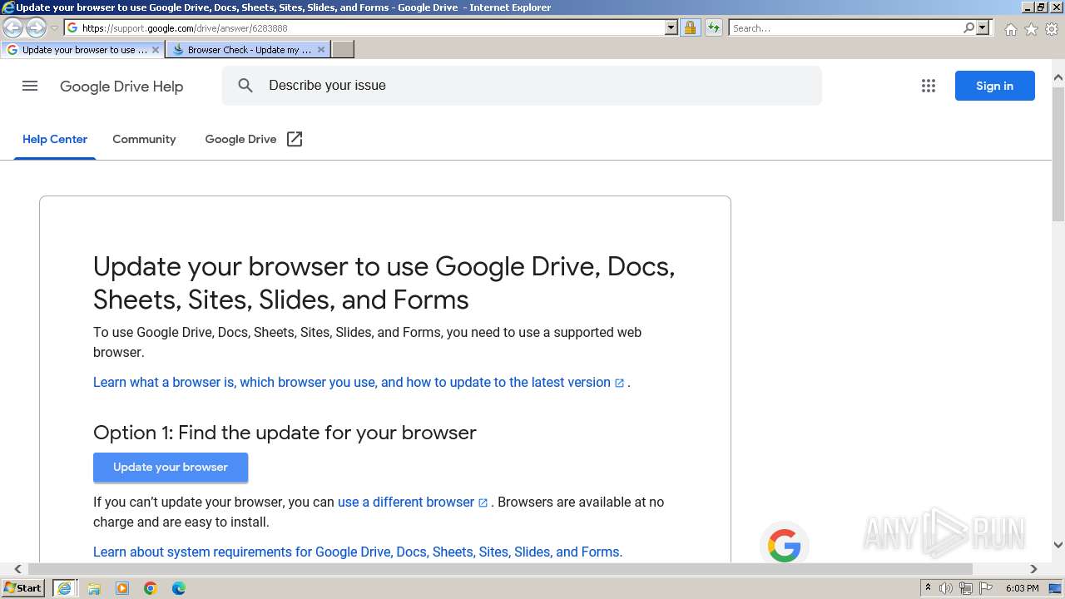The image size is (1065, 599).
Task: Click the network tray icon
Action: [x=966, y=588]
